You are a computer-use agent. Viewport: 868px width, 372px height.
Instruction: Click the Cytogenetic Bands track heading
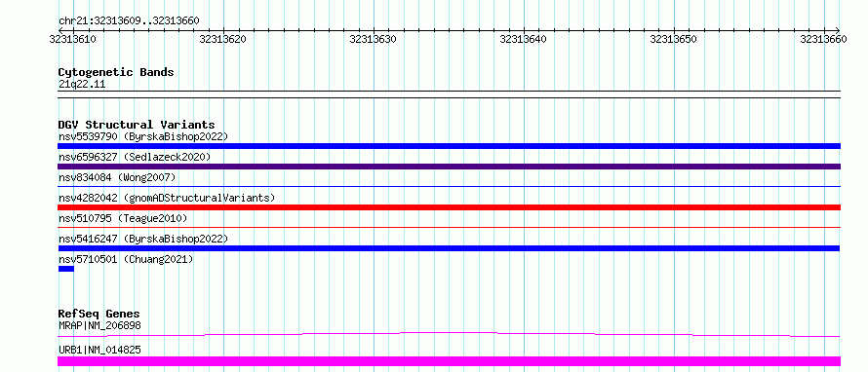pos(116,72)
